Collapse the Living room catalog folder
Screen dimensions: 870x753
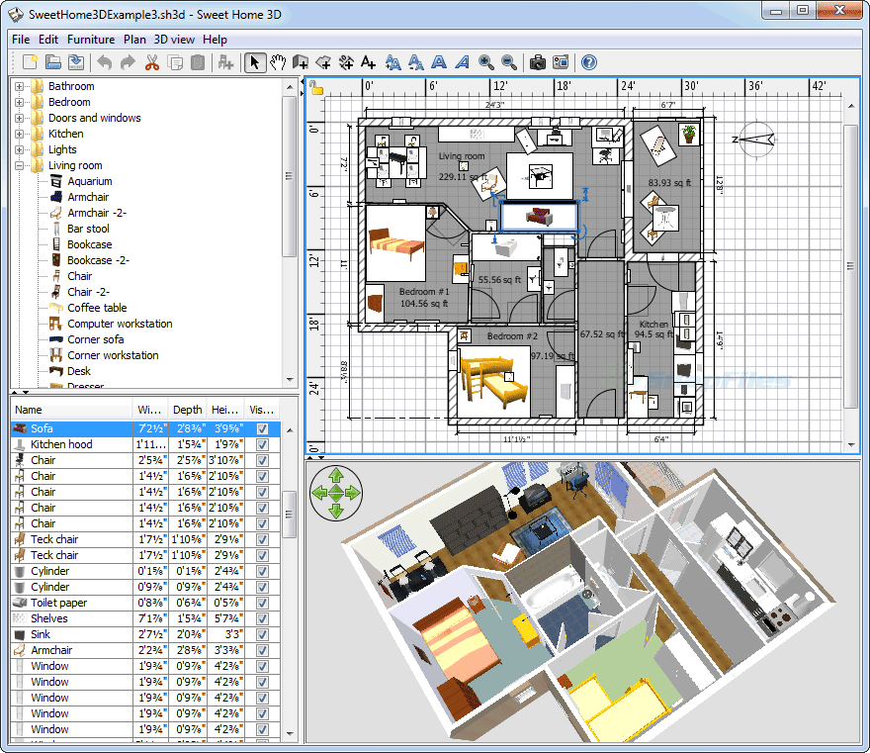click(x=20, y=165)
